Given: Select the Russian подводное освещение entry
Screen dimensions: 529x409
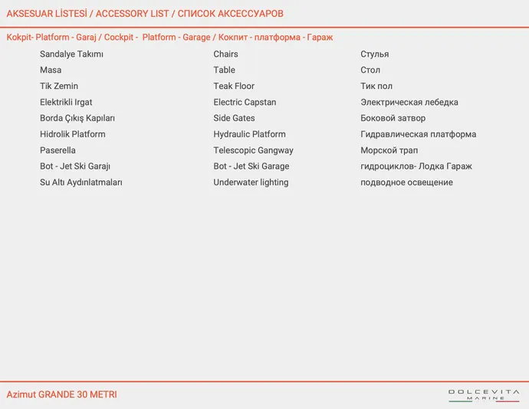Looking at the screenshot, I should (406, 183).
